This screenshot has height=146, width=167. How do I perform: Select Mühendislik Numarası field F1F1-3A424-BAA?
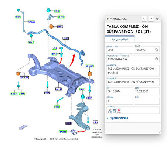[133, 59]
